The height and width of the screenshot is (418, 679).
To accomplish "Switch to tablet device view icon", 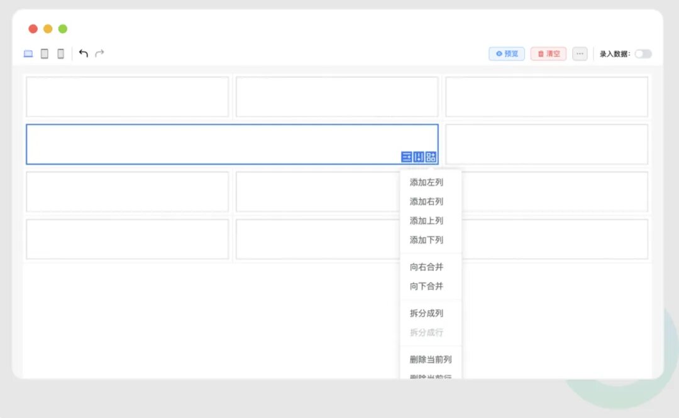I will click(44, 53).
